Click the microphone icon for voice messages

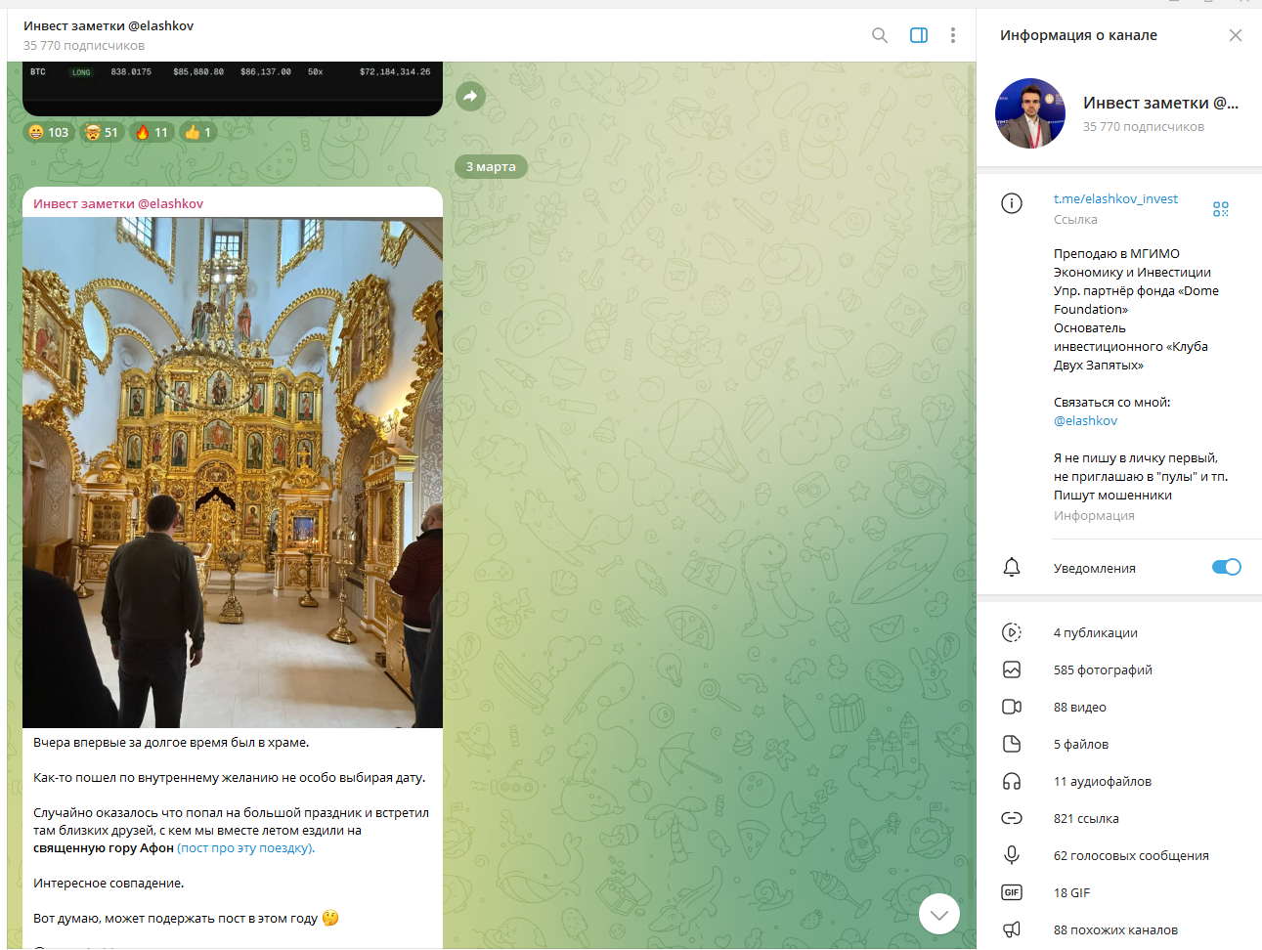[1012, 855]
